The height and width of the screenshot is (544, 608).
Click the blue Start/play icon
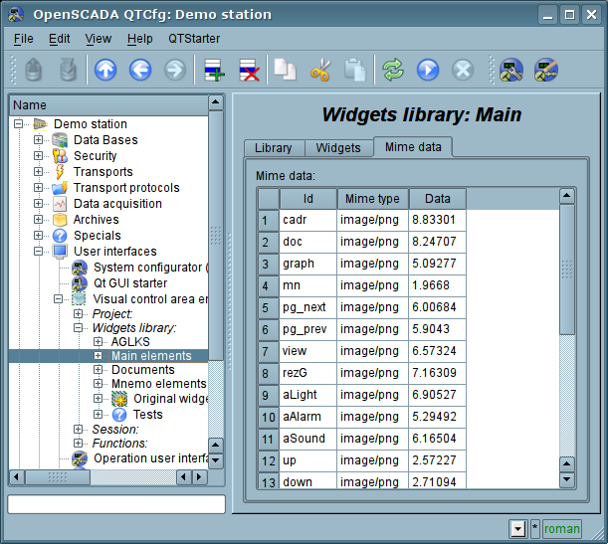point(428,70)
